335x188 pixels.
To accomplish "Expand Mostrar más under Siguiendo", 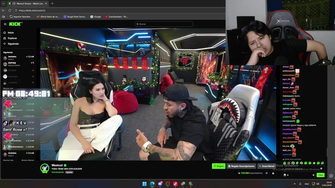I will pos(8,88).
